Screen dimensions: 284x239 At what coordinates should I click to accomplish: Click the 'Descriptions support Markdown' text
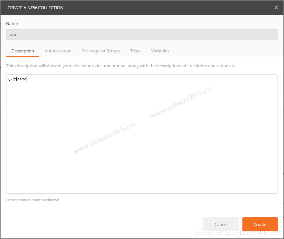[x=33, y=200]
